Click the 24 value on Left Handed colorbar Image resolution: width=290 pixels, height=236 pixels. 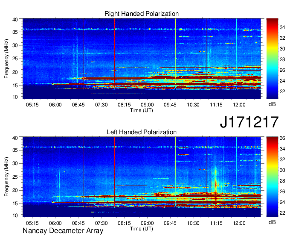tap(282, 202)
